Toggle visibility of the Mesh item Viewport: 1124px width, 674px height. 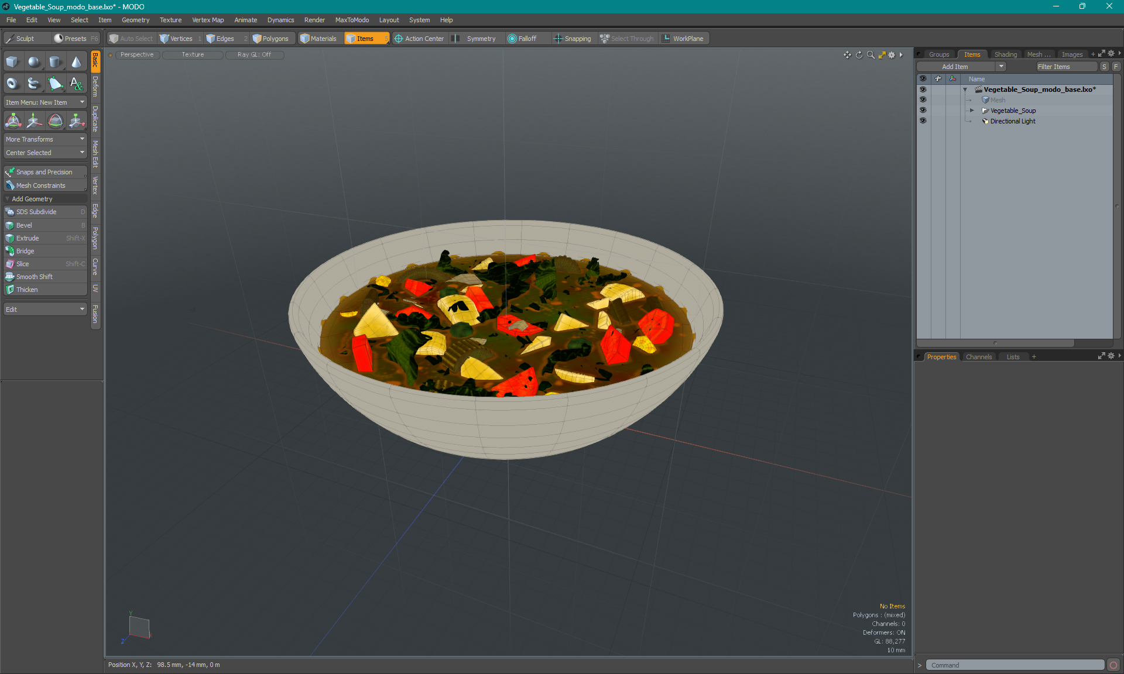(x=923, y=100)
